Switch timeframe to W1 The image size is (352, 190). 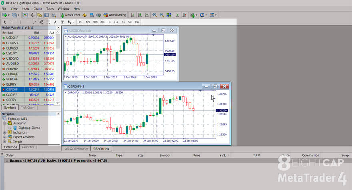coord(130,22)
